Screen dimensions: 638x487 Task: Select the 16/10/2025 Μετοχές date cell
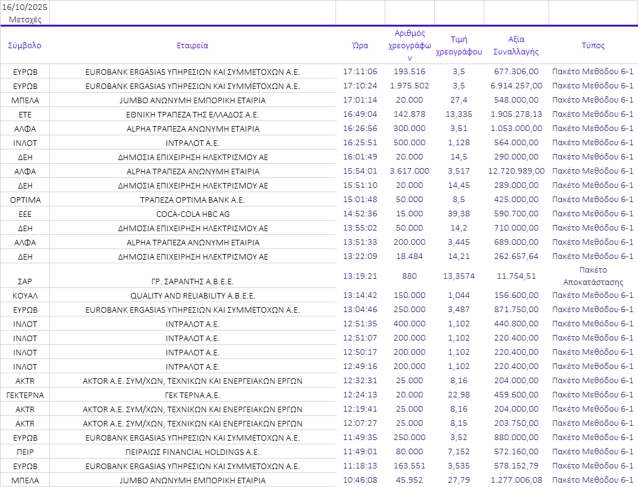[25, 12]
